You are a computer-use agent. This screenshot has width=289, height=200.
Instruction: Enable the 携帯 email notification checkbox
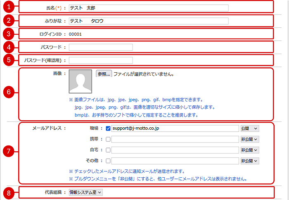[x=108, y=139]
